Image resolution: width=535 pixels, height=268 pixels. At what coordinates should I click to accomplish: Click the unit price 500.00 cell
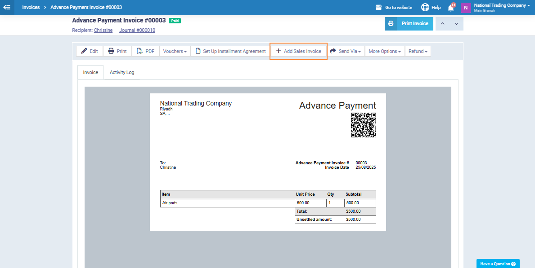point(310,203)
